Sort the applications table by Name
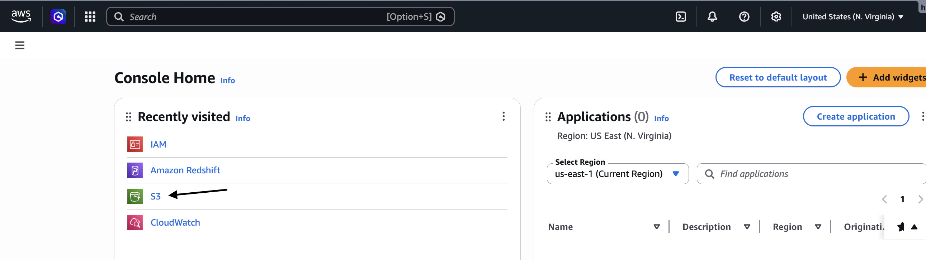 tap(656, 227)
